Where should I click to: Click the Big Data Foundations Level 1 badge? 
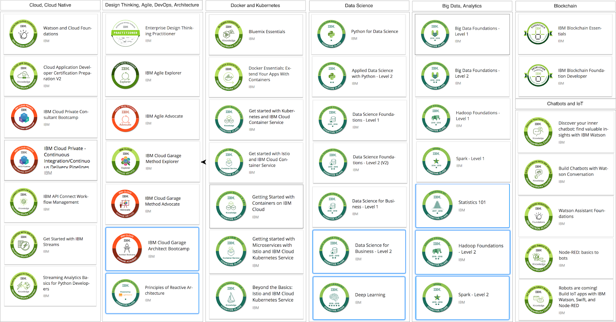(435, 34)
